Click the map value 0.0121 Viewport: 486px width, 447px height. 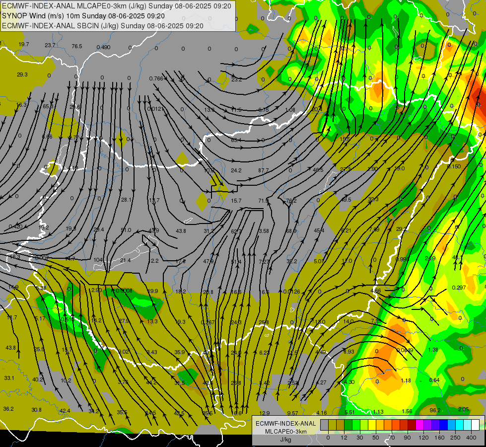[x=155, y=109]
